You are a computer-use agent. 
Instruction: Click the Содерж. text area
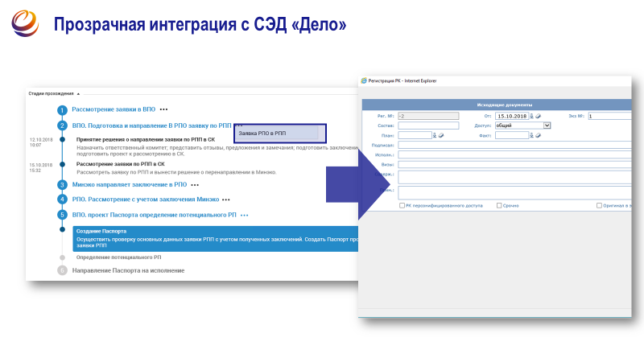click(514, 177)
